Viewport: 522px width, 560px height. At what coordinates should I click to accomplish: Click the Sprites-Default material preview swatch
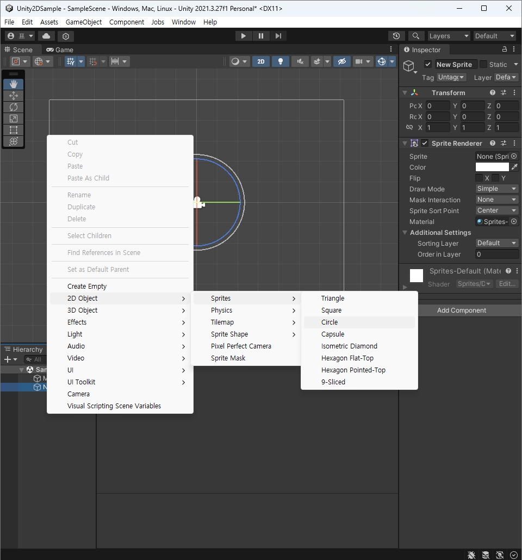tap(417, 276)
